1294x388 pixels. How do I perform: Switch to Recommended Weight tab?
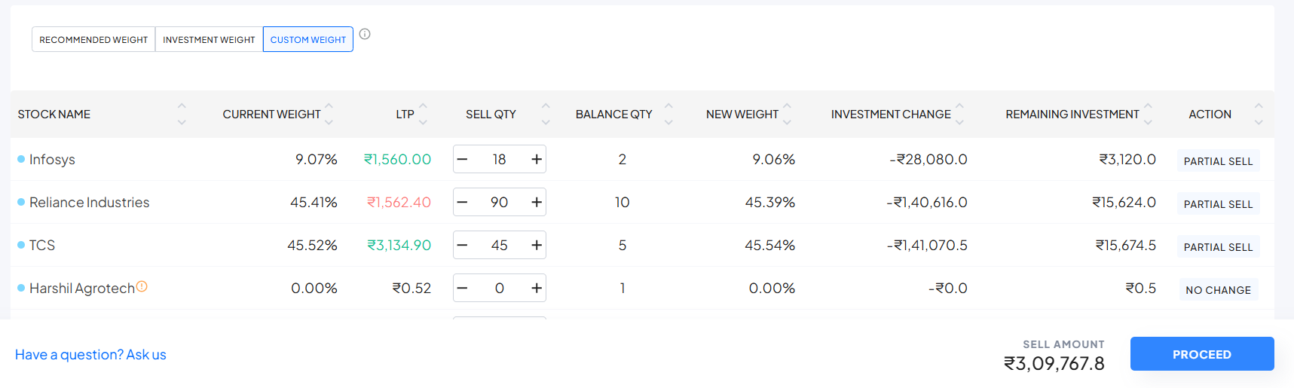click(93, 39)
